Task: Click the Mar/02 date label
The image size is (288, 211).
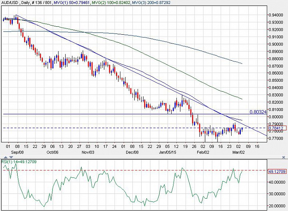Action: tap(238, 152)
